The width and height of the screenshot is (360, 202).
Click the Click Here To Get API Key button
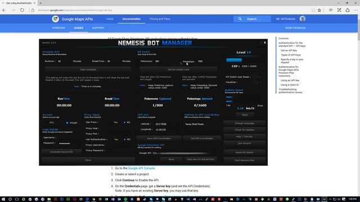200,159
